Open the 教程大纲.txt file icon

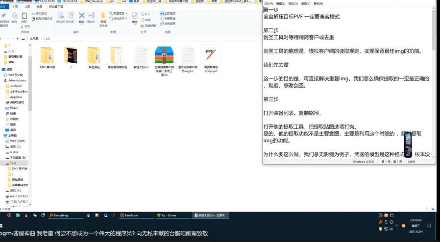pyautogui.click(x=141, y=56)
